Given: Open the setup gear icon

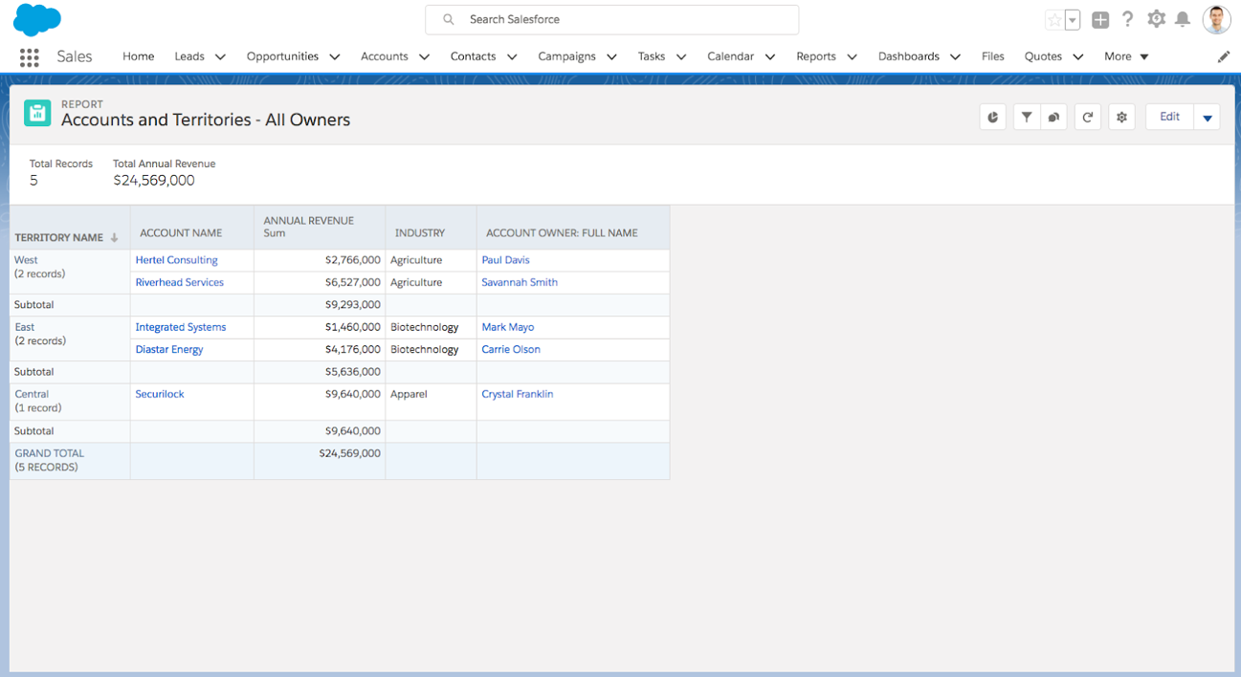Looking at the screenshot, I should pos(1156,19).
